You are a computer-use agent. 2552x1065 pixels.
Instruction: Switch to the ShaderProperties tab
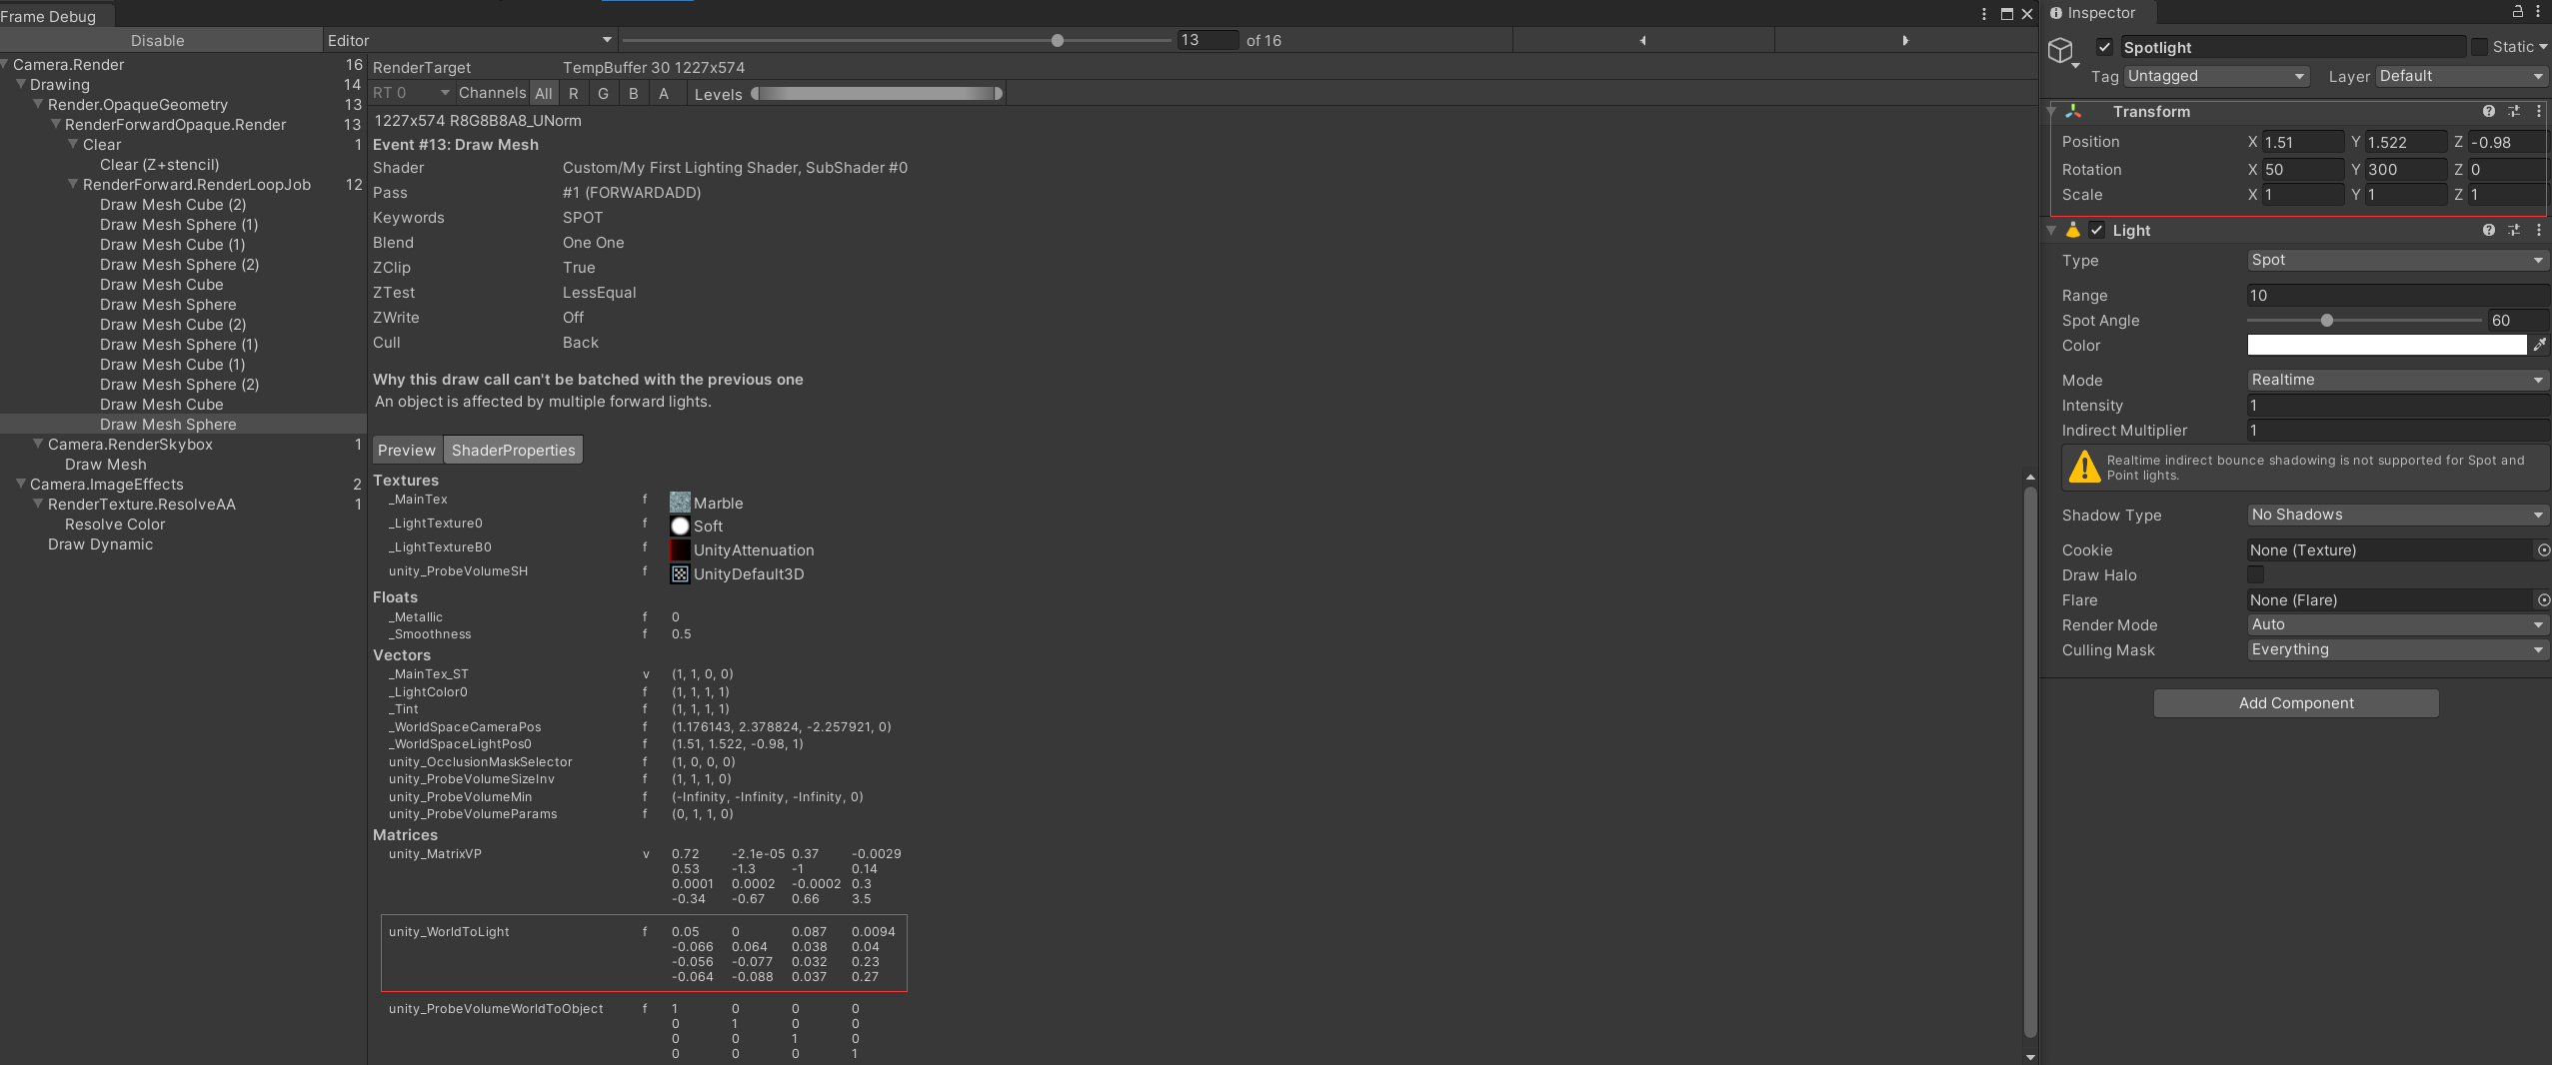(514, 451)
